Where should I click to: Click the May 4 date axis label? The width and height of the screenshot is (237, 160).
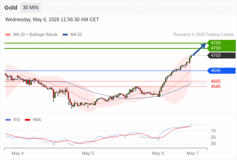[x=18, y=153]
